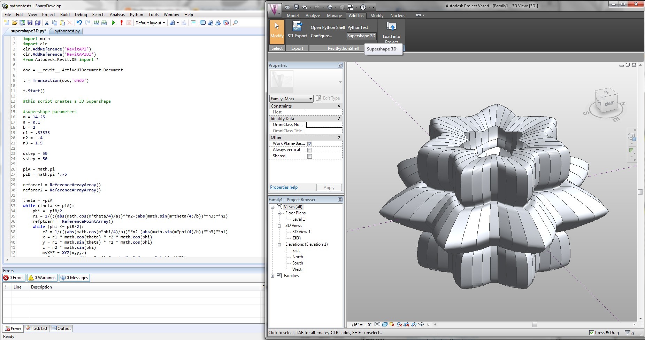Save the current file in SharpDevelop

(30, 23)
